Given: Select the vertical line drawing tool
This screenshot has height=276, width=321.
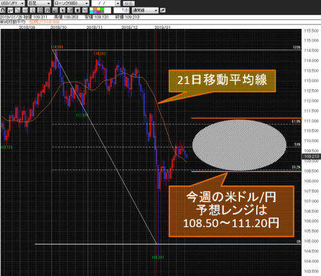Looking at the screenshot, I should (33, 10).
